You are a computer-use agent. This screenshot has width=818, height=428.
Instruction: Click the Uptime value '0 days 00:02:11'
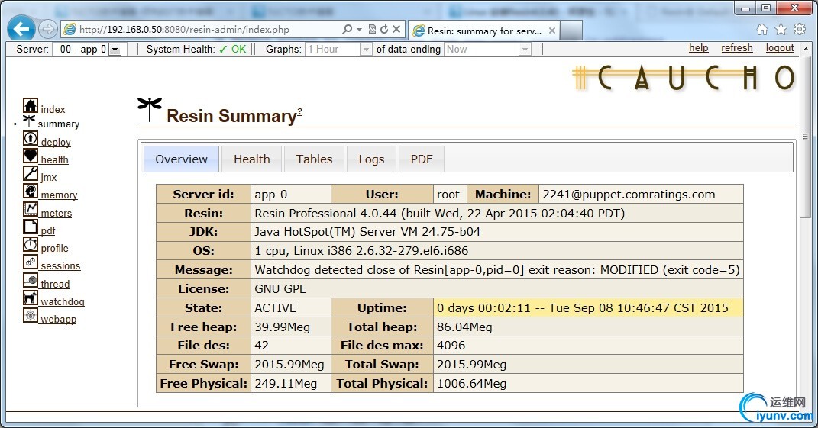pyautogui.click(x=483, y=308)
